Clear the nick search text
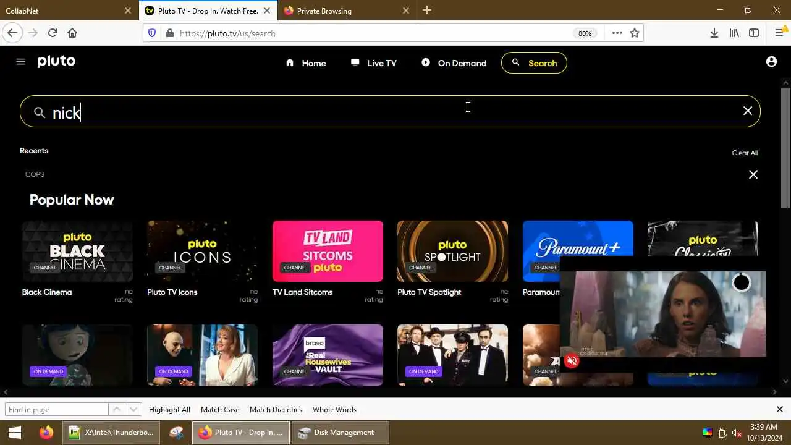The image size is (791, 445). click(748, 111)
